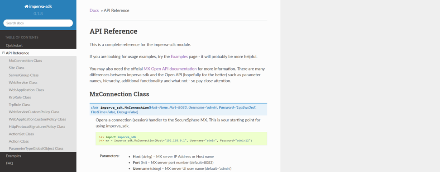Screen dimensions: 440x172
Task: Open the MX Open API documentation link
Action: click(x=170, y=69)
